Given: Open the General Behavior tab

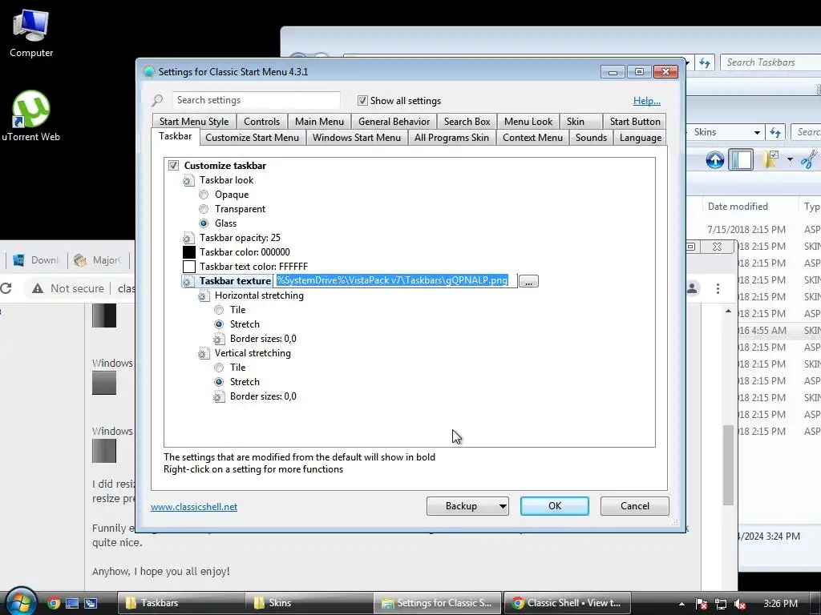Looking at the screenshot, I should (x=394, y=122).
